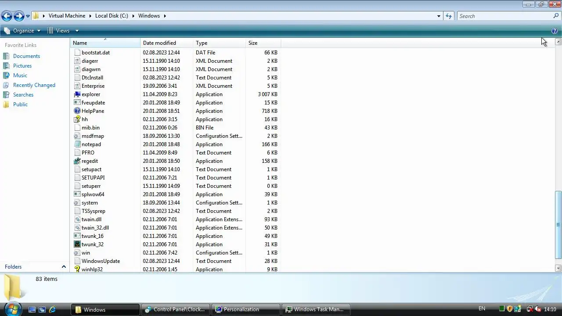Screen dimensions: 562x316
Task: Sort by the Type column header
Action: pyautogui.click(x=220, y=43)
